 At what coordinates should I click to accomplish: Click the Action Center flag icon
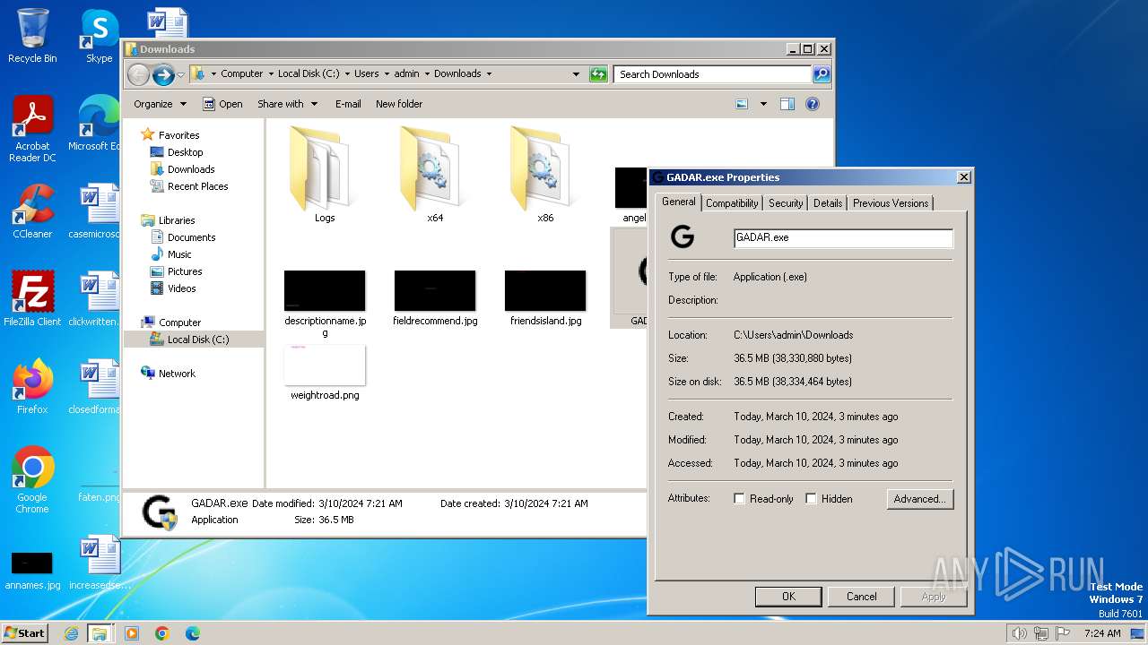tap(1063, 633)
